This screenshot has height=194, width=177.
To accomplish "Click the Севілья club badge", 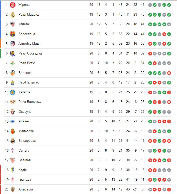I will (x=13, y=160).
